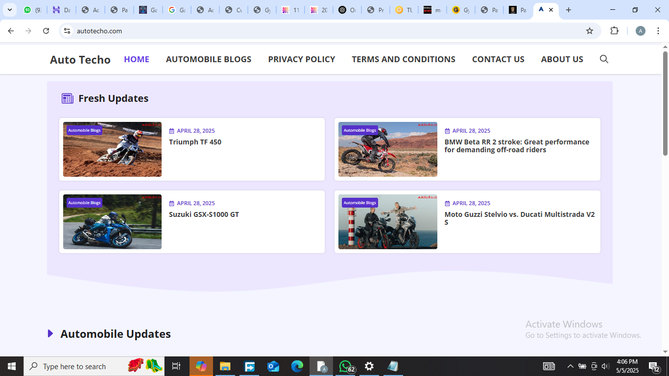Open the Chrome Extensions puzzle icon
The image size is (669, 376).
click(x=614, y=31)
